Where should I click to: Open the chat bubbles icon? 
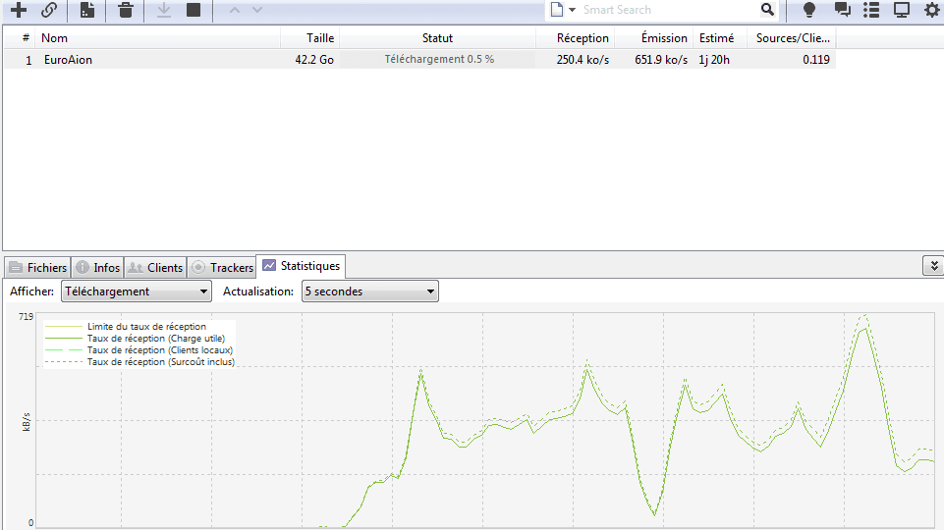[842, 10]
